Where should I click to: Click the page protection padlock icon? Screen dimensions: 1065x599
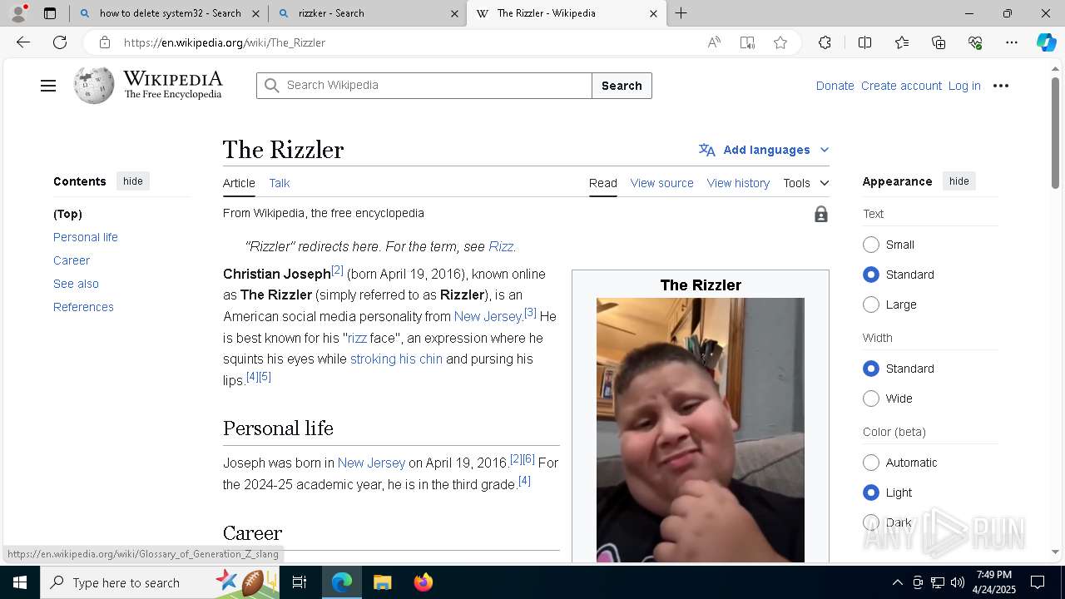coord(821,215)
